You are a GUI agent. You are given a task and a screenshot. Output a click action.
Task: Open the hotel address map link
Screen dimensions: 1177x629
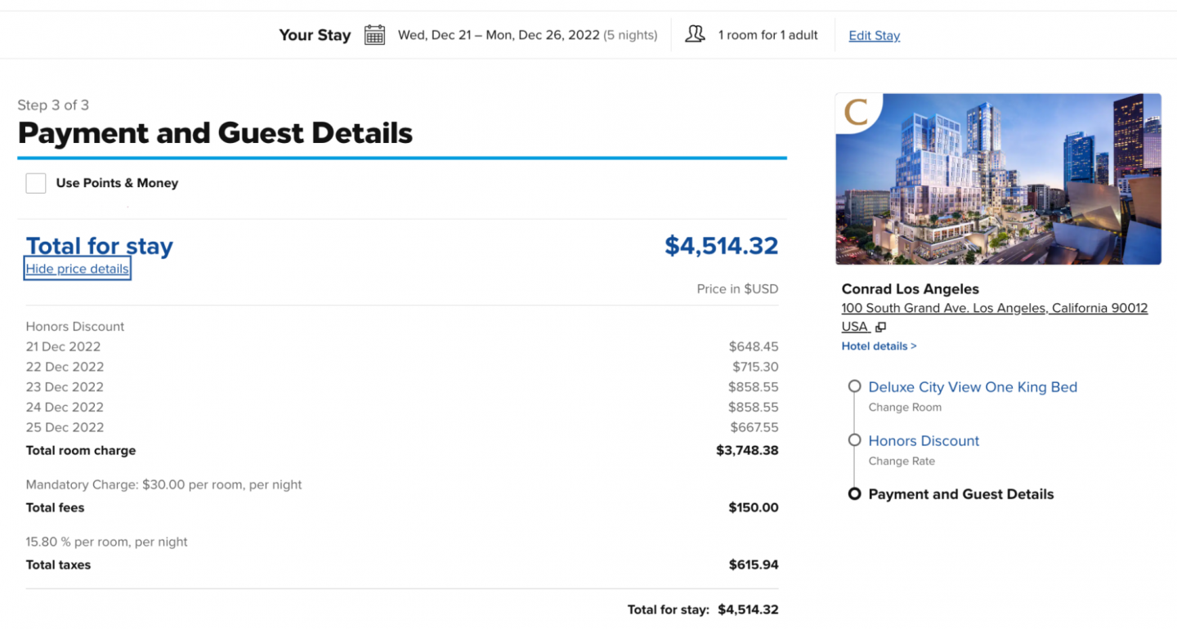point(994,308)
